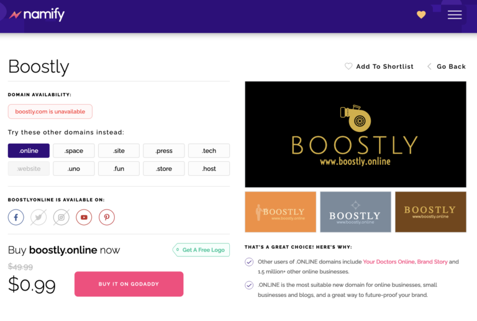Click Get A Free Logo tag
477x321 pixels.
[201, 250]
